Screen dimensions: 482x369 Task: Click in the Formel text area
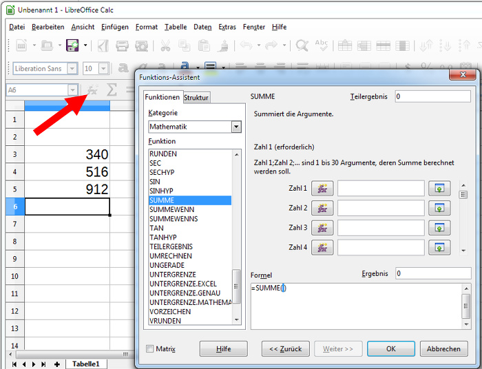(356, 306)
